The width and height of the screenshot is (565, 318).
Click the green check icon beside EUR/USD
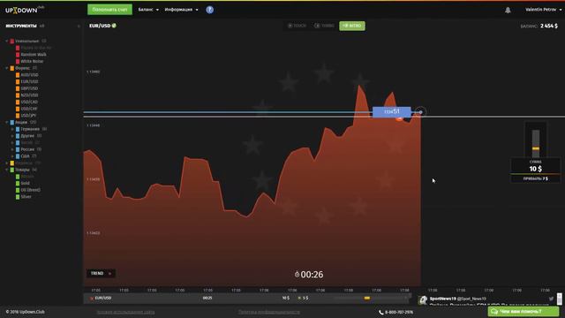(x=114, y=26)
